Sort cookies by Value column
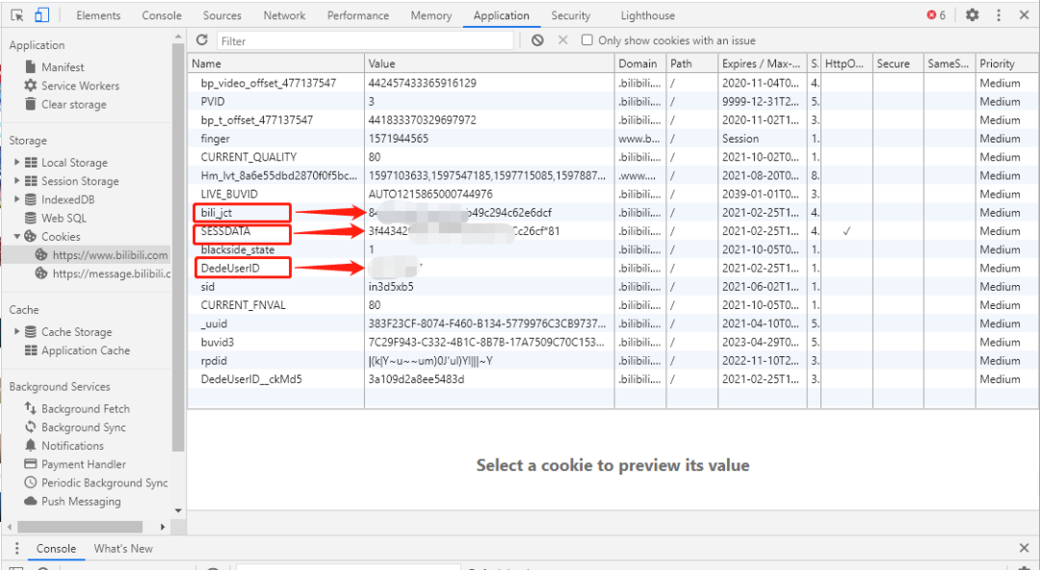This screenshot has height=570, width=1040. tap(489, 64)
